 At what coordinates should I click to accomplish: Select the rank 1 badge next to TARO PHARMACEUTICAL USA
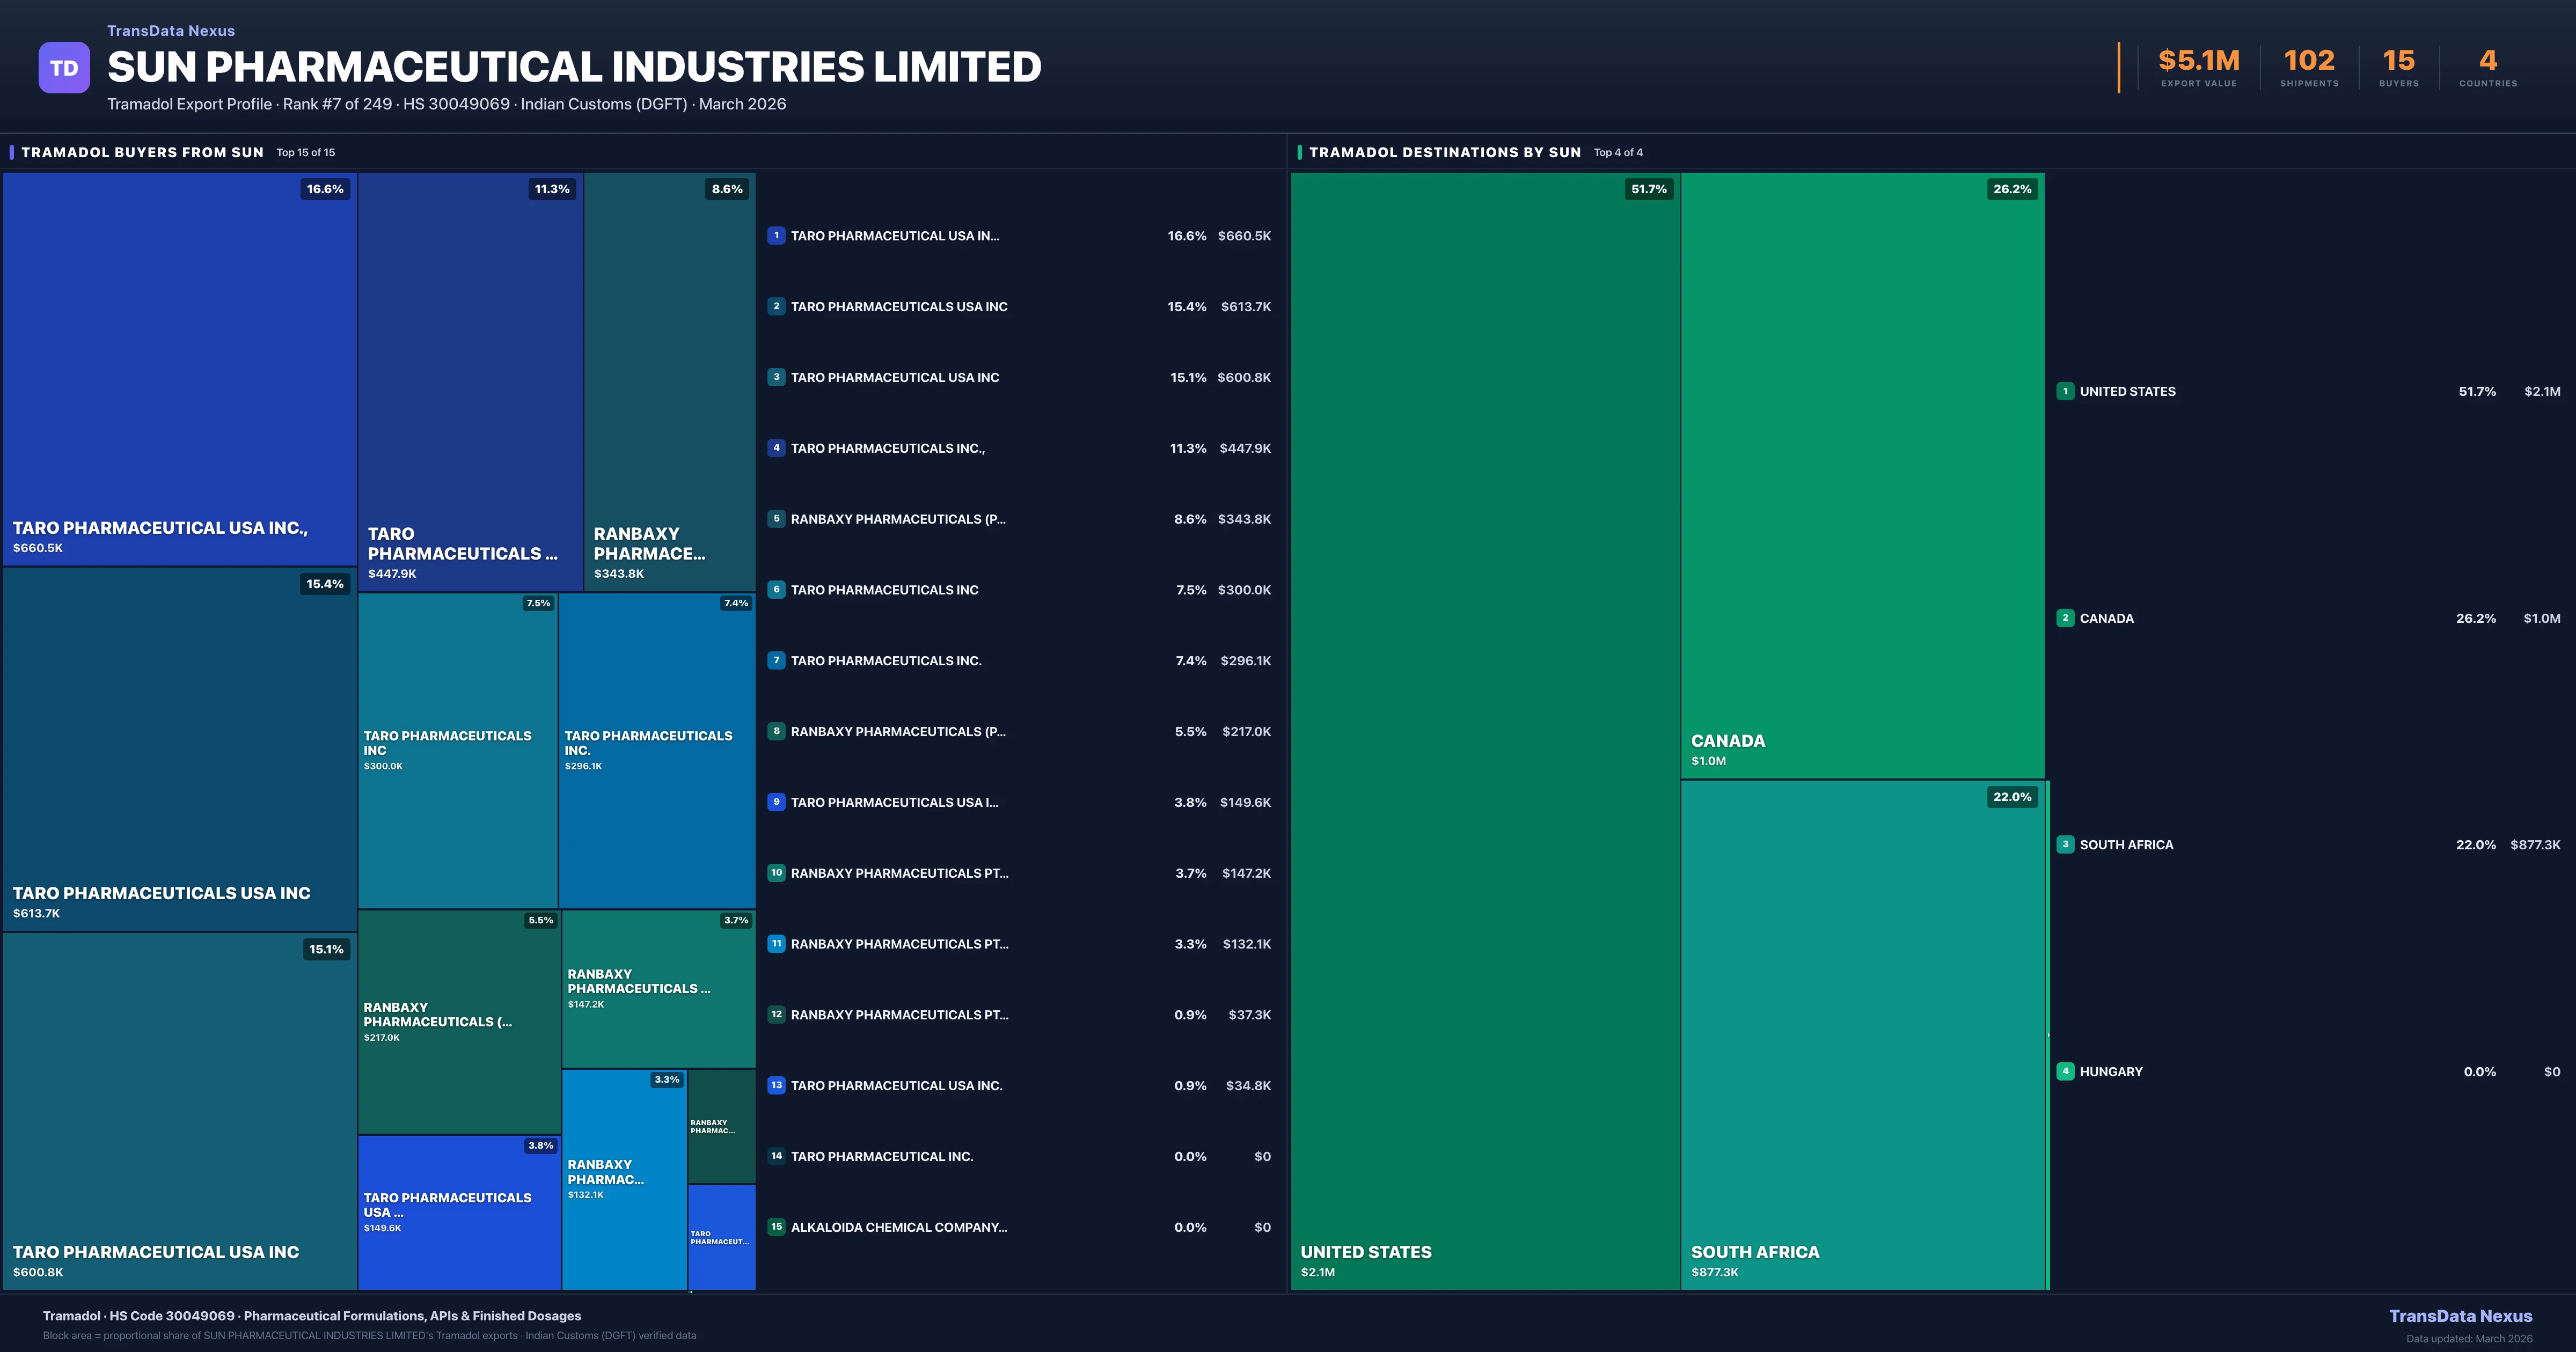777,236
